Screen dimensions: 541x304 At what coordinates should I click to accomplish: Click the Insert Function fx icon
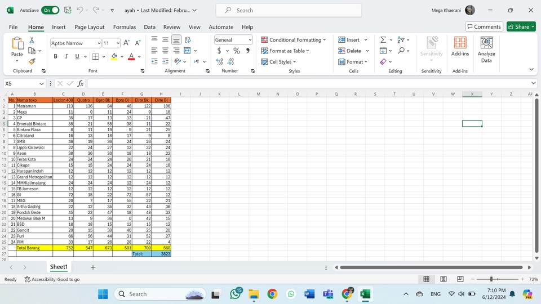point(81,83)
